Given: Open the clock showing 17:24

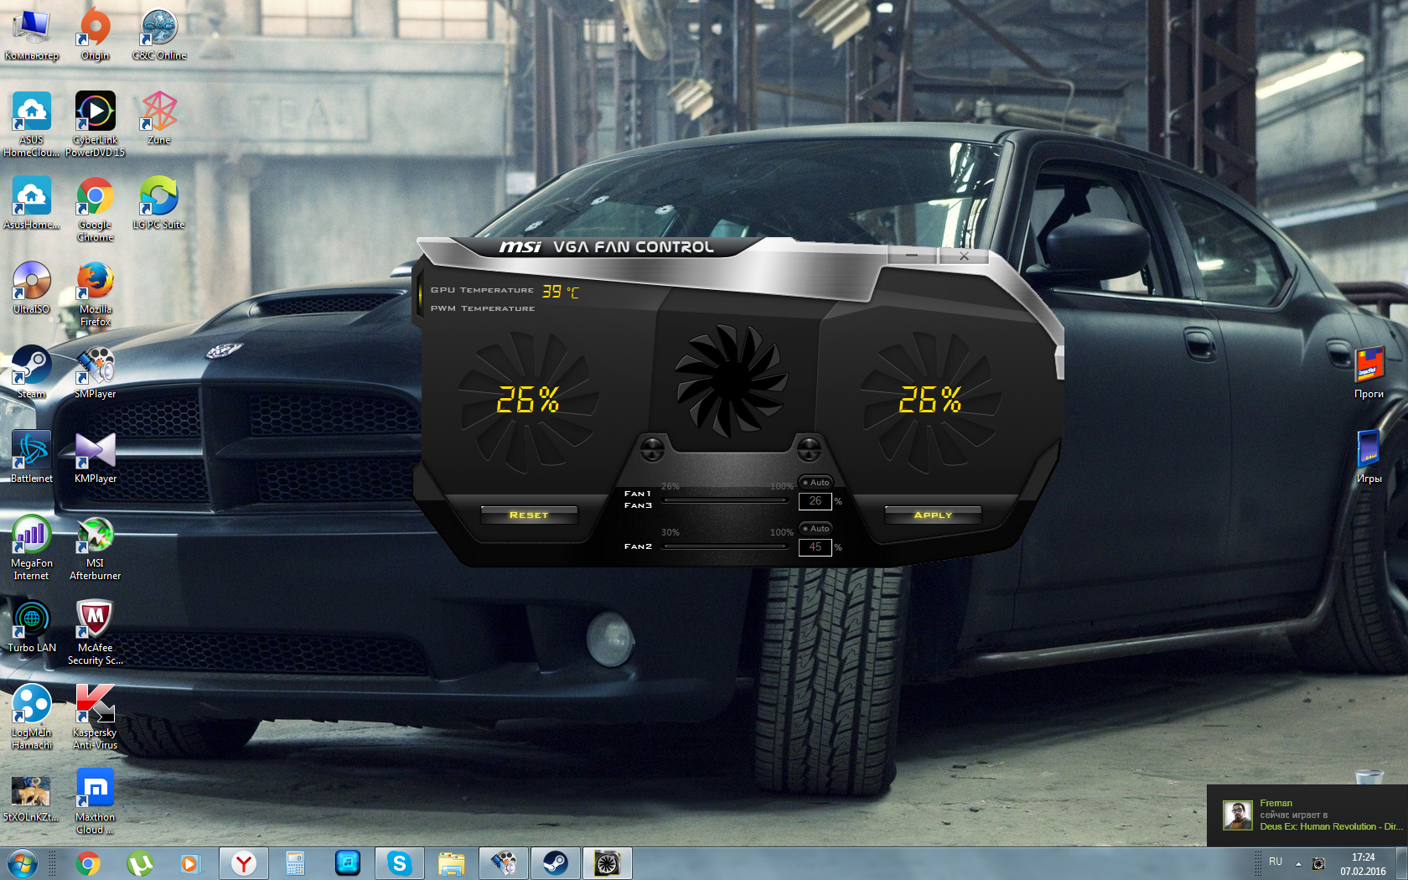Looking at the screenshot, I should pyautogui.click(x=1363, y=864).
